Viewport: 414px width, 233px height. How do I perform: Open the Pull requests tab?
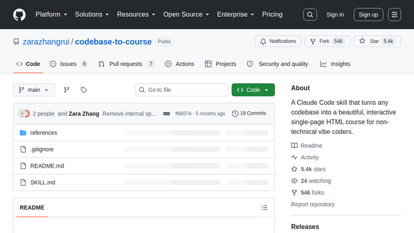pyautogui.click(x=127, y=64)
